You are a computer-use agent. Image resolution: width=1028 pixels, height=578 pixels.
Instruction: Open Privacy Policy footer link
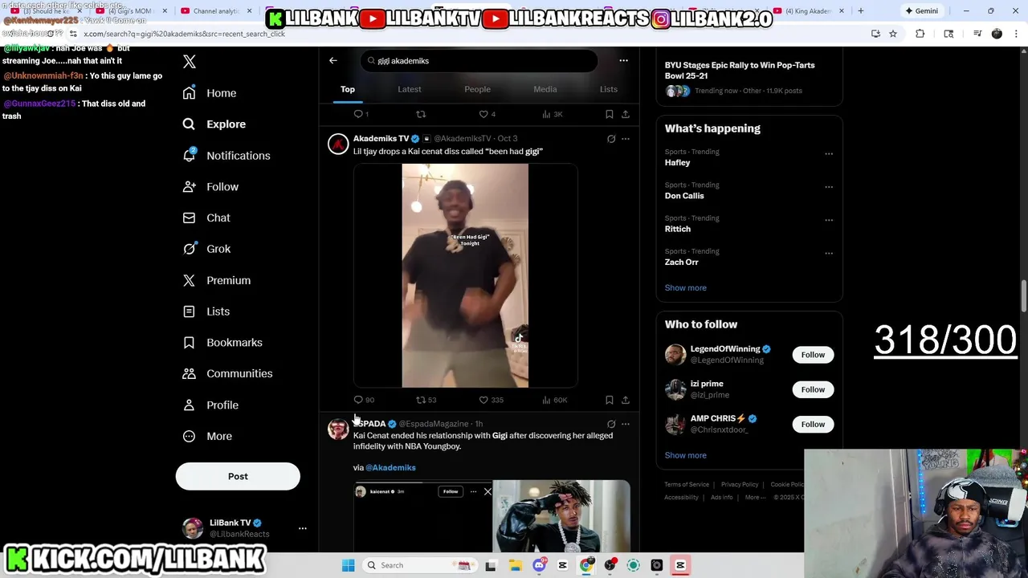point(740,485)
